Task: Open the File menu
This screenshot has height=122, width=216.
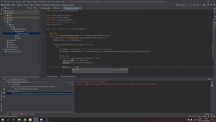Action: pos(5,2)
